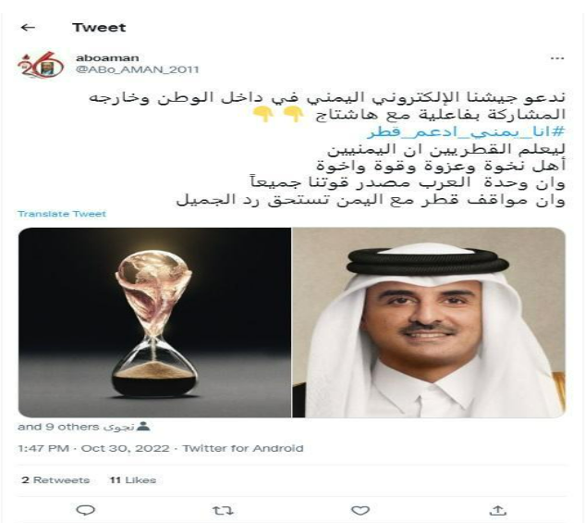
Task: Click the aboaman display name
Action: click(x=107, y=58)
